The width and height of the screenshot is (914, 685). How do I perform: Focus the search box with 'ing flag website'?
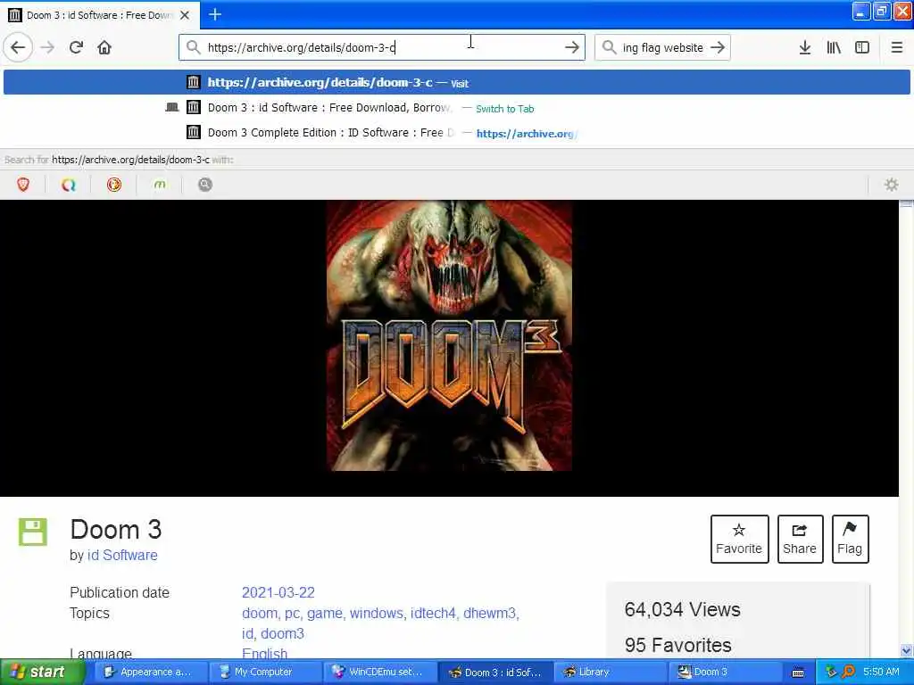click(662, 47)
